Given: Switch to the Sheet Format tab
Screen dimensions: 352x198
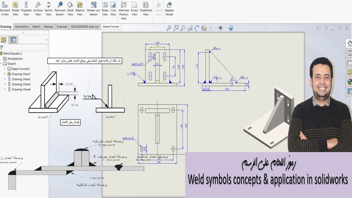Looking at the screenshot, I should [x=111, y=27].
